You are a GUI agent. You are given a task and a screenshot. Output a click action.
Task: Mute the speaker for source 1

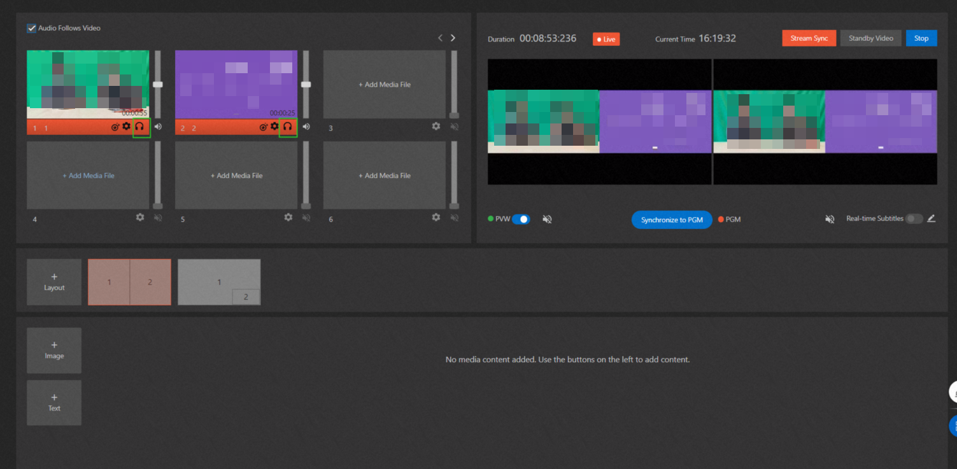158,127
